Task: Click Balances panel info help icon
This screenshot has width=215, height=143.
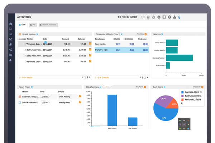Action: coord(162,34)
